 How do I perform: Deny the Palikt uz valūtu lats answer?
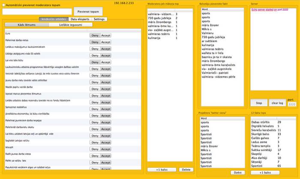click(95, 163)
